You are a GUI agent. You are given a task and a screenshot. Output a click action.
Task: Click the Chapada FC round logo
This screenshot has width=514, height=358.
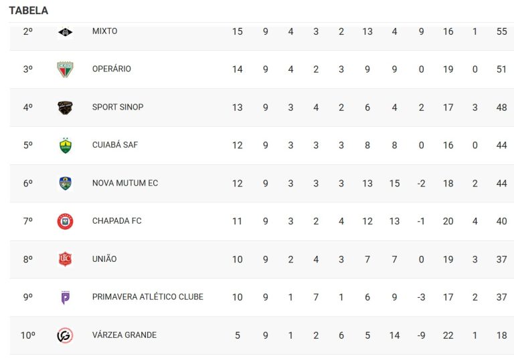point(65,221)
